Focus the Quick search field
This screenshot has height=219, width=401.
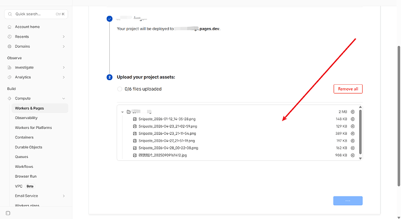tap(36, 14)
